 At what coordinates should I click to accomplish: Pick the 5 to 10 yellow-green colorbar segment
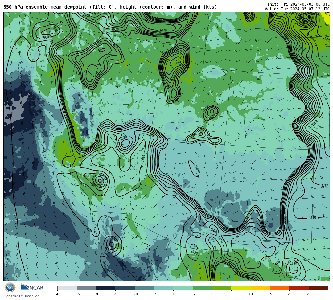241,288
